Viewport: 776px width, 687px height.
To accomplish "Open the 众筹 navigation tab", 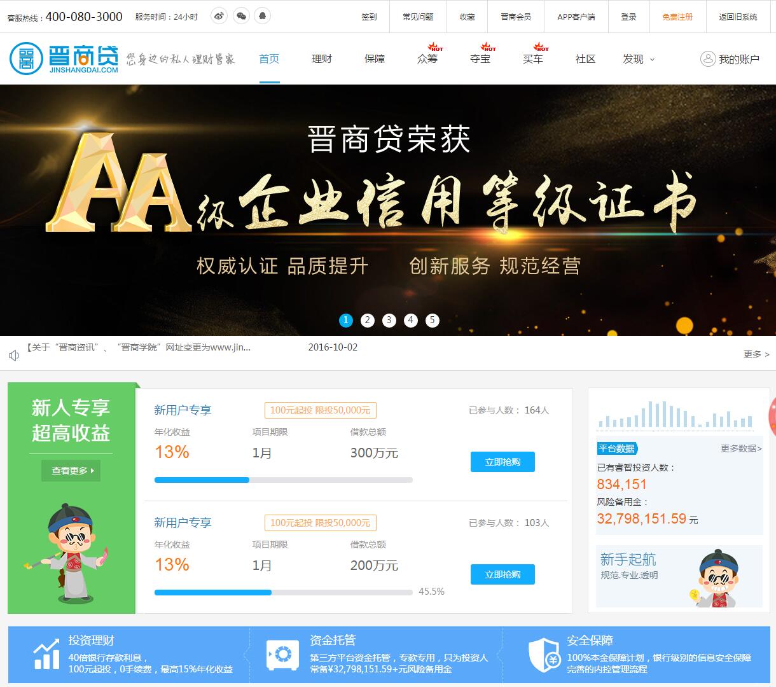I will (x=427, y=59).
